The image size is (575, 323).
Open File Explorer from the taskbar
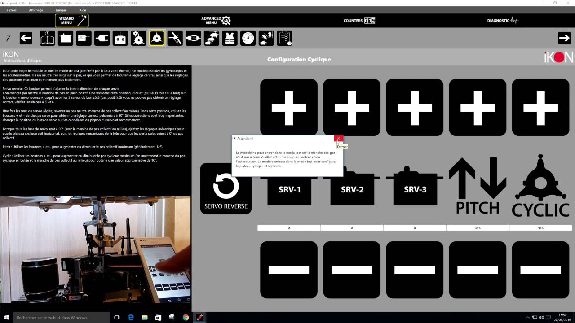pos(145,317)
